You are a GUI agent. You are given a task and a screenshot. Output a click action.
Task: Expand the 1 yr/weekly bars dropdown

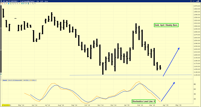27,1
